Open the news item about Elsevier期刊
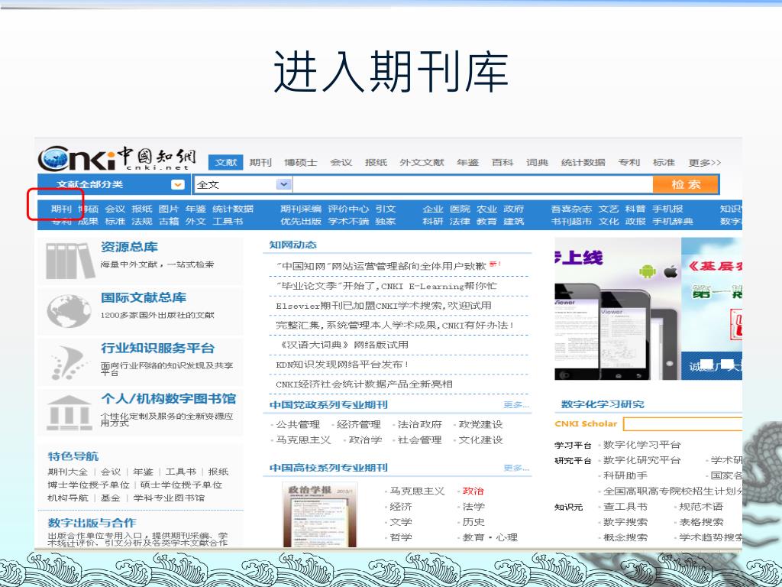This screenshot has height=587, width=782. (x=383, y=306)
